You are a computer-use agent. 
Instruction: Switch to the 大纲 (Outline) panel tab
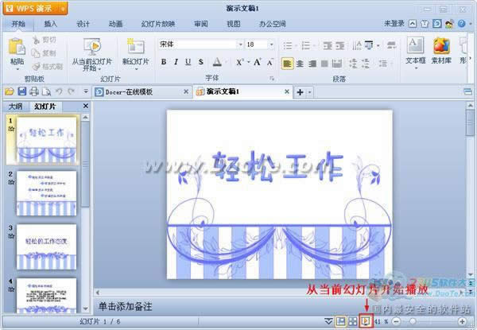tap(15, 106)
